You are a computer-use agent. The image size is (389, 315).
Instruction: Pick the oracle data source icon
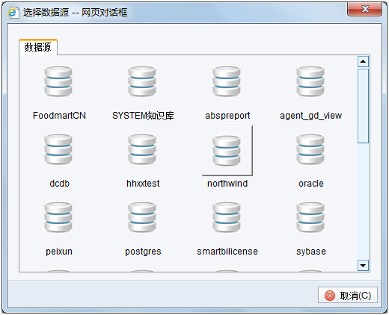[310, 149]
